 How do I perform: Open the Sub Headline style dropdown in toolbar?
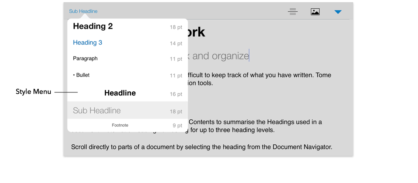(x=83, y=11)
